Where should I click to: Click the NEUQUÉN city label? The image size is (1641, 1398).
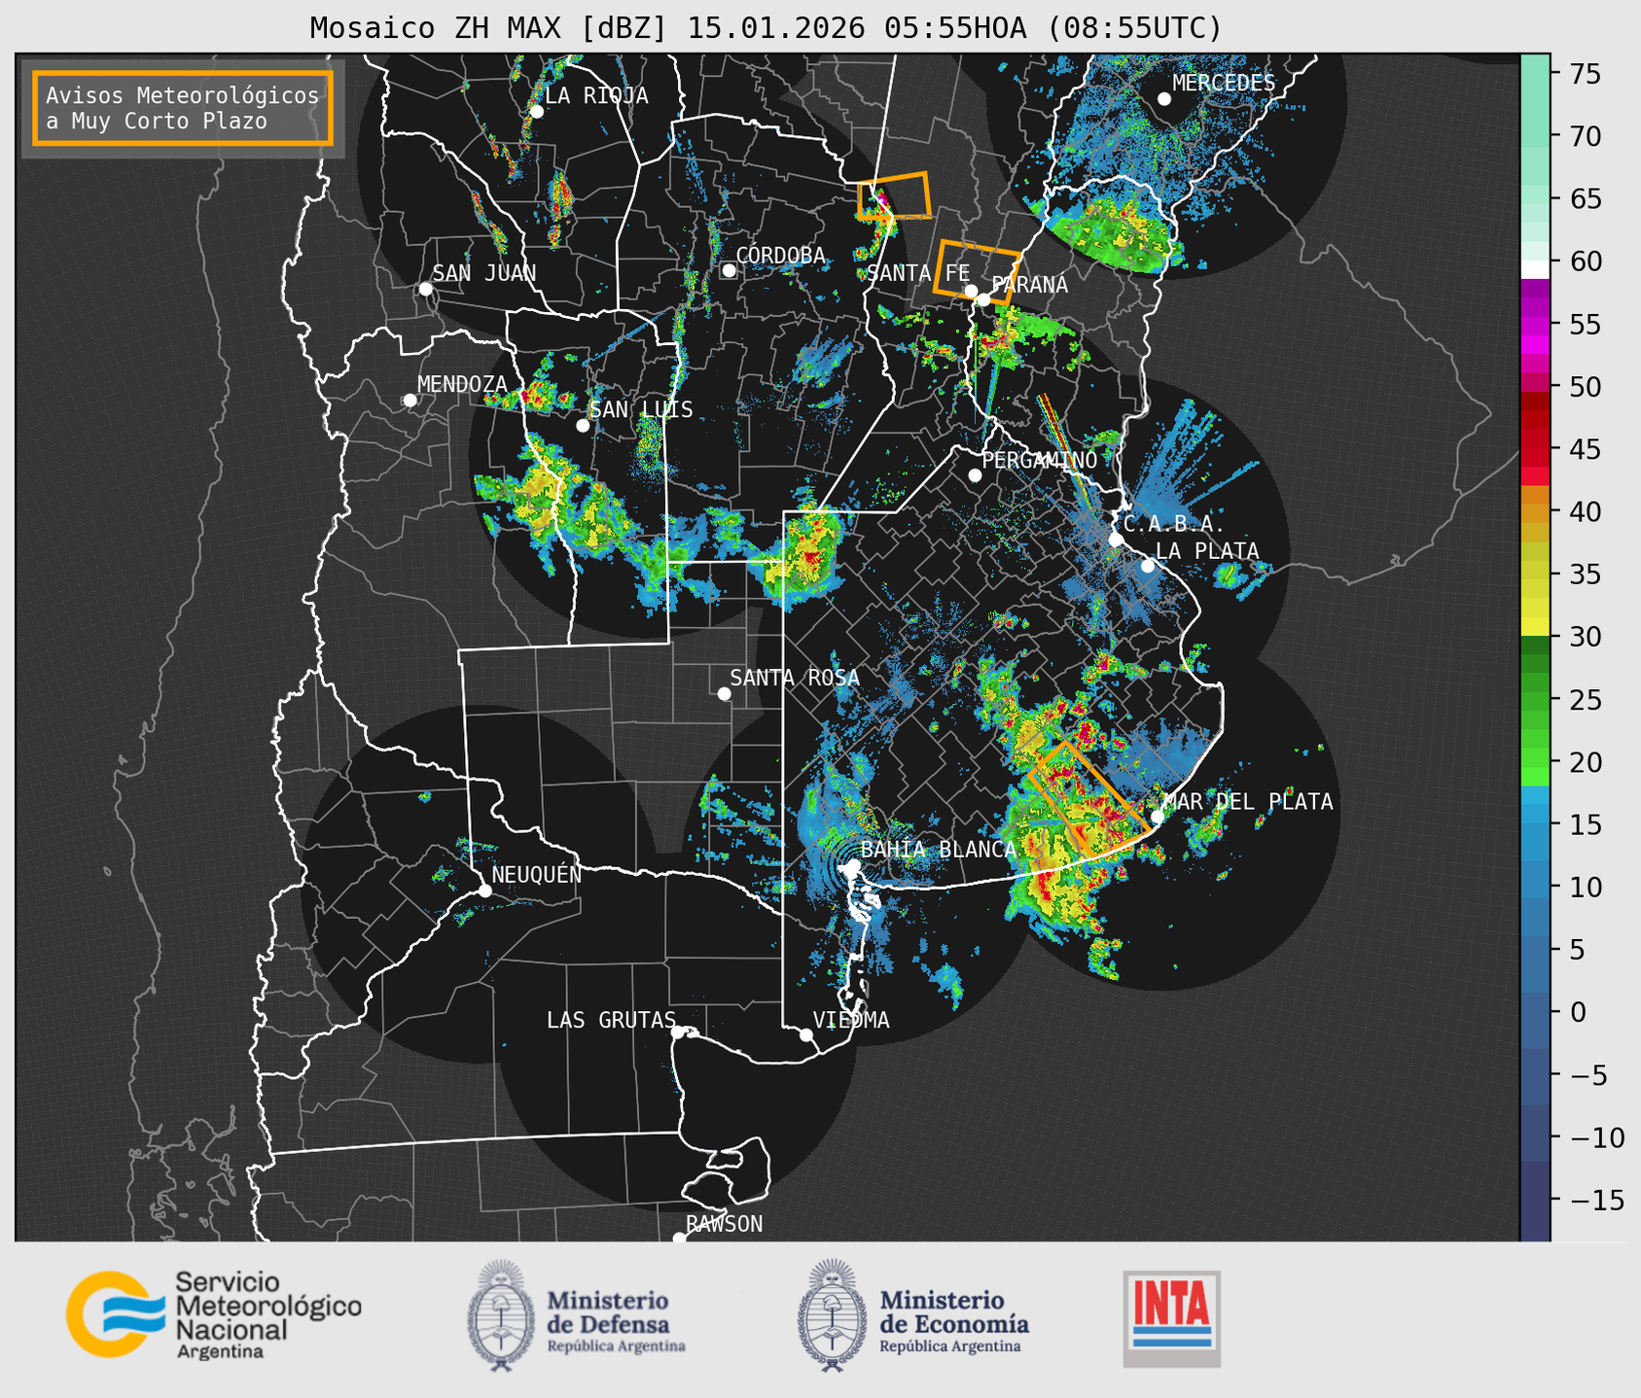click(537, 874)
